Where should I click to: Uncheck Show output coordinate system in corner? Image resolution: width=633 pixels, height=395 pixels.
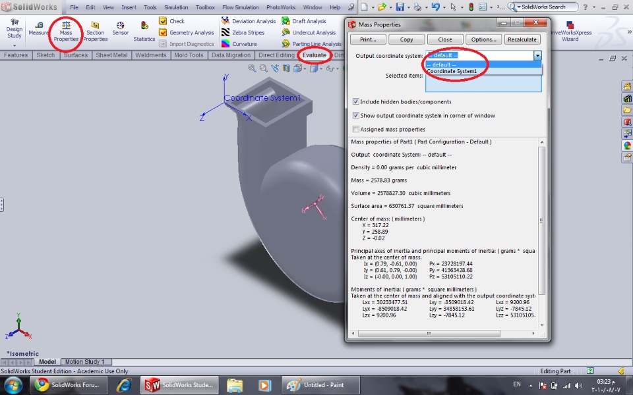tap(355, 115)
